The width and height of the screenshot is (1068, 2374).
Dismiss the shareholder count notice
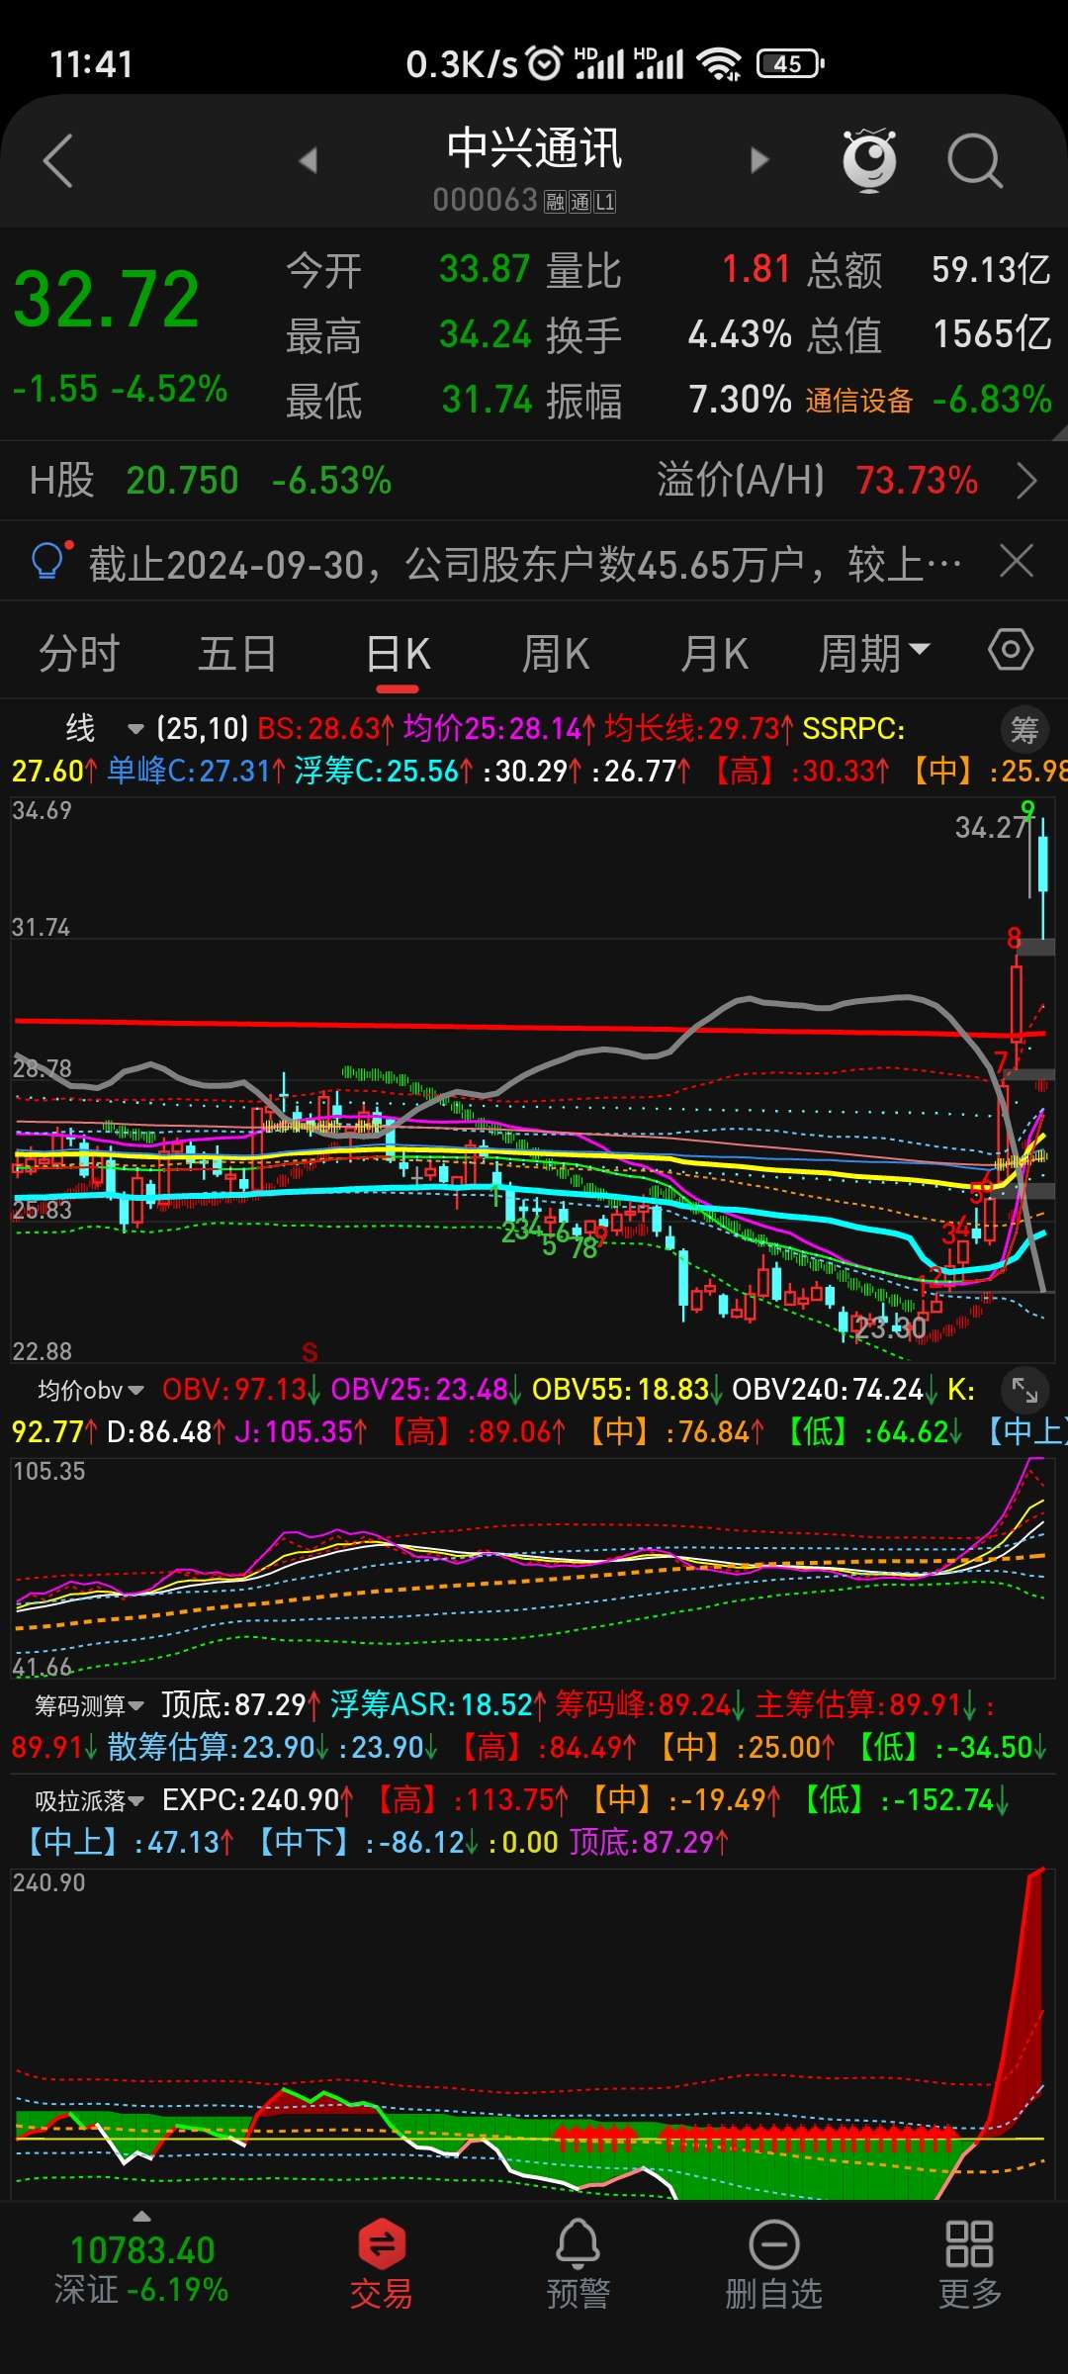1017,561
